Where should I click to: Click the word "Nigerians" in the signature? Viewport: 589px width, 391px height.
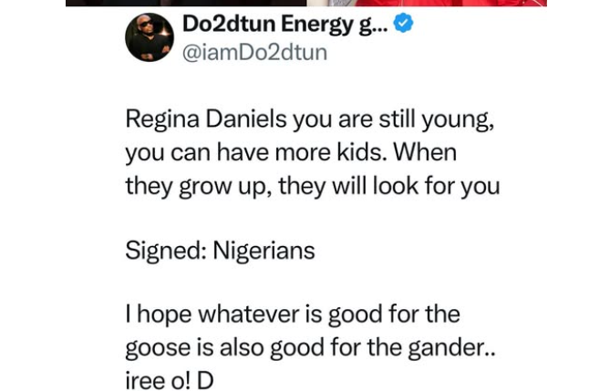(x=263, y=250)
